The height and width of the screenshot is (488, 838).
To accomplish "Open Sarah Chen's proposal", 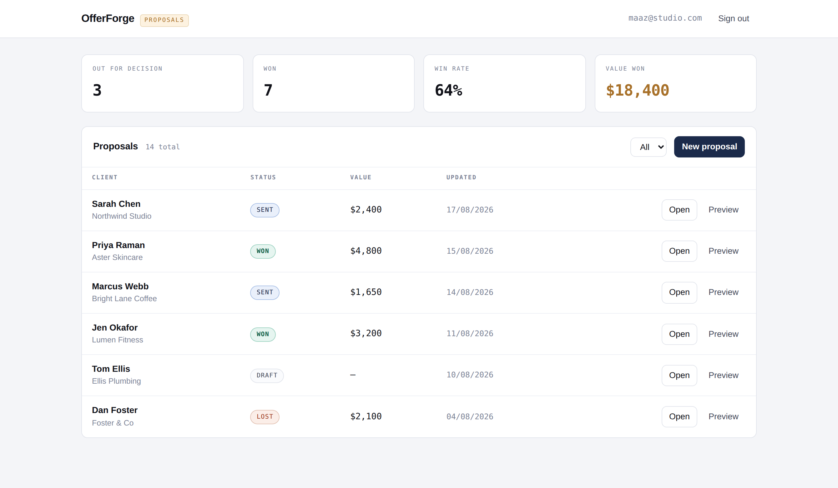I will (679, 210).
